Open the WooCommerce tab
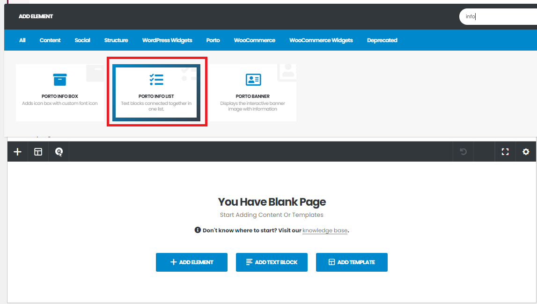The image size is (537, 304). (x=255, y=40)
